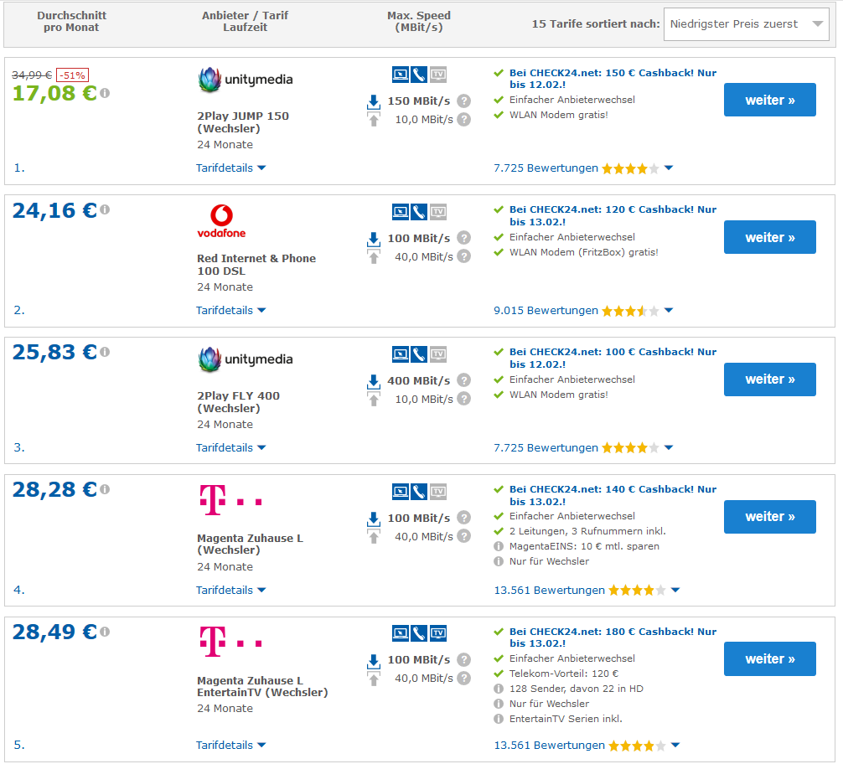Click price info icon next to 28,49 €
This screenshot has width=843, height=764.
coord(105,632)
